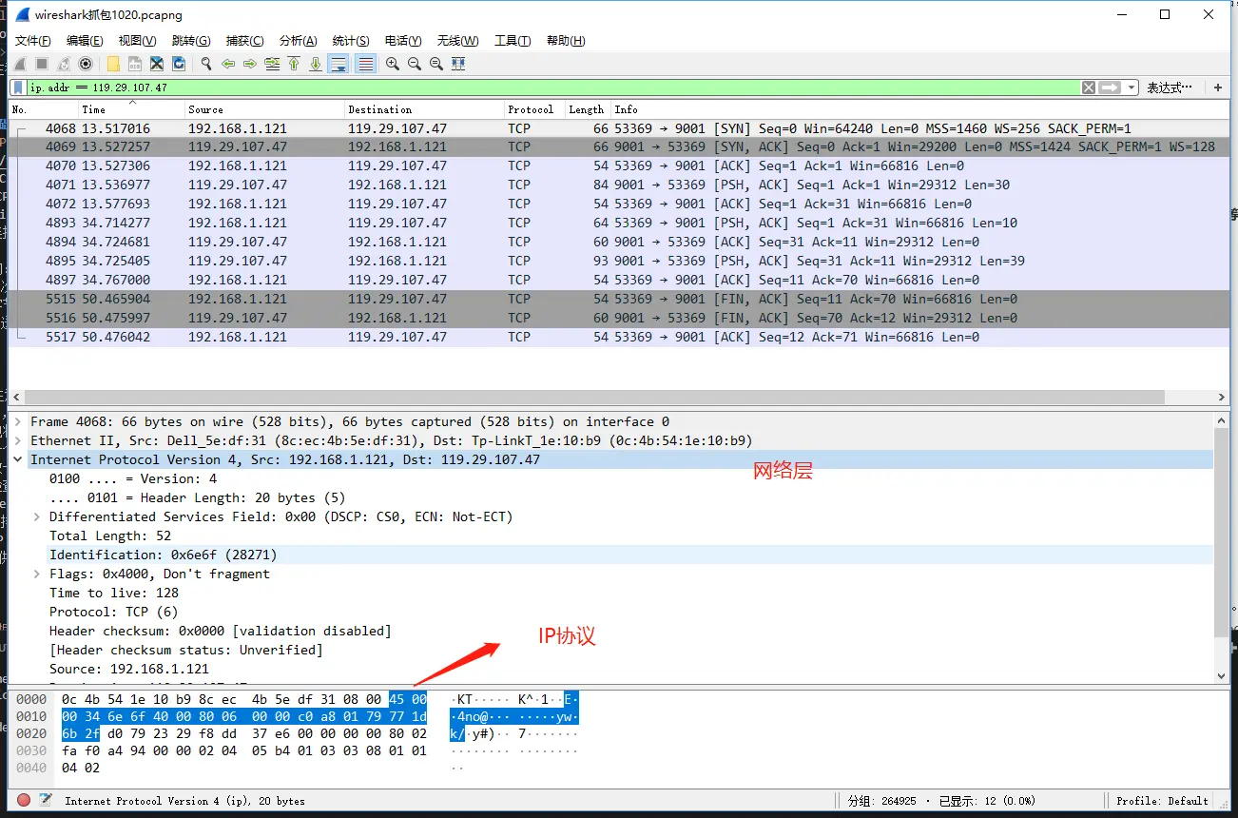Open the 捕获(C) menu
This screenshot has width=1238, height=818.
click(x=244, y=41)
